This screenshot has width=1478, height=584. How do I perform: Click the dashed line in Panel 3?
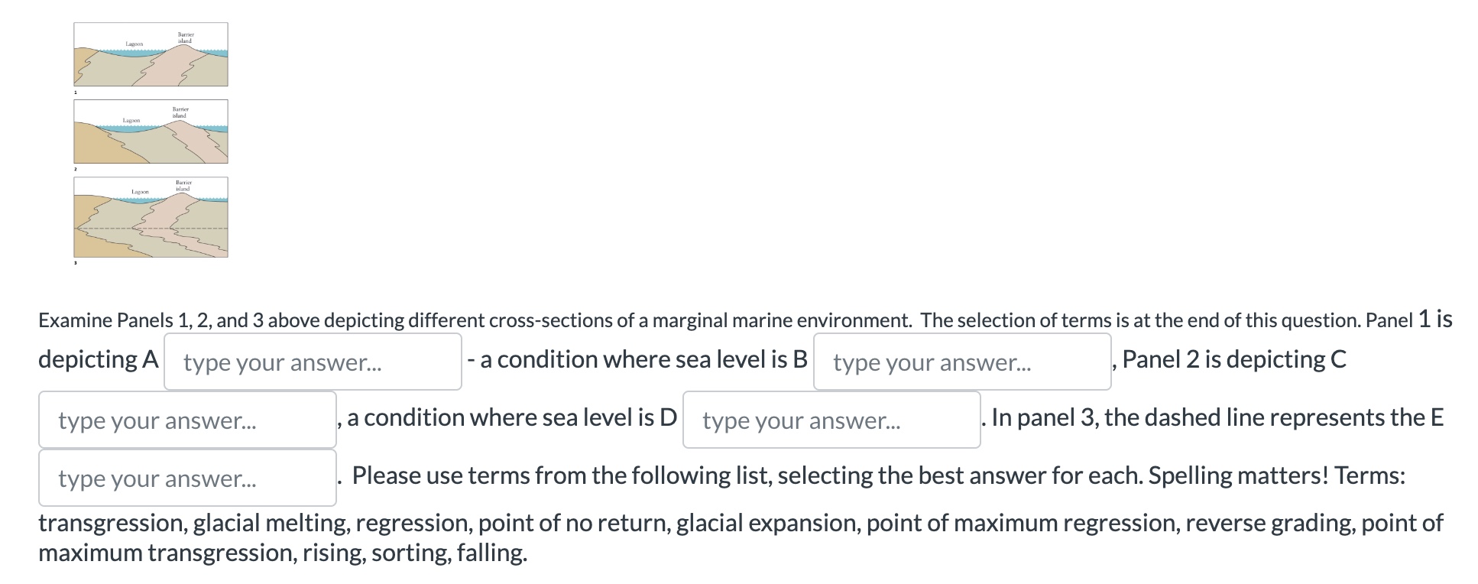(x=151, y=229)
